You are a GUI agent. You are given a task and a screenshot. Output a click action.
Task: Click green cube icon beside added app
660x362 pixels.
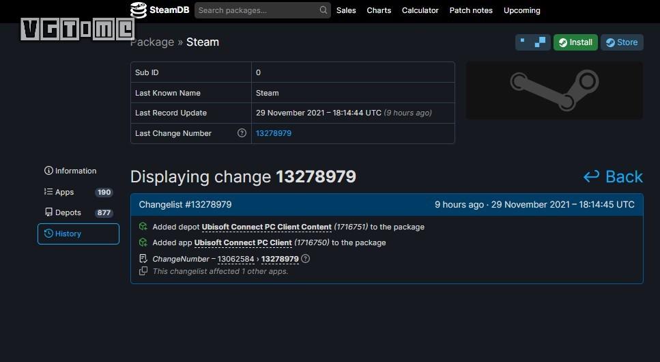[x=143, y=242]
